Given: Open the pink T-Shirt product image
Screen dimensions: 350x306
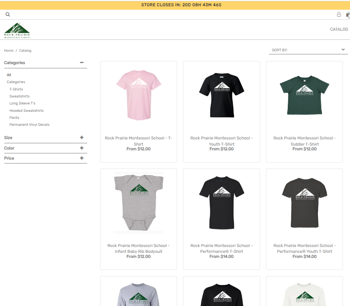Looking at the screenshot, I should [x=139, y=95].
